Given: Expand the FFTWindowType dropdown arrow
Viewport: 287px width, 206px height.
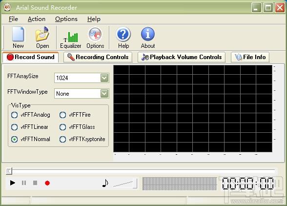Looking at the screenshot, I should pyautogui.click(x=104, y=94).
